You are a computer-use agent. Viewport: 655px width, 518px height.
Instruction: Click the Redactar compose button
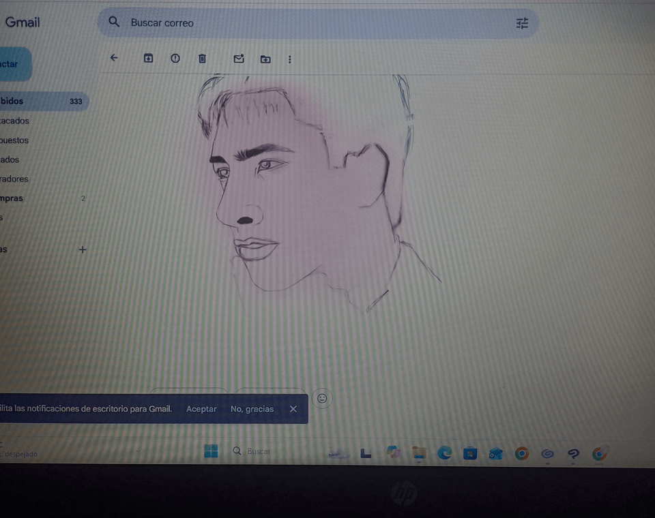tap(12, 64)
